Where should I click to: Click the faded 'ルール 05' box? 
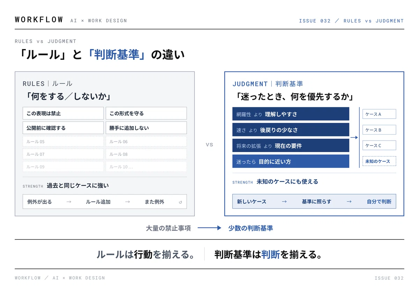point(63,142)
